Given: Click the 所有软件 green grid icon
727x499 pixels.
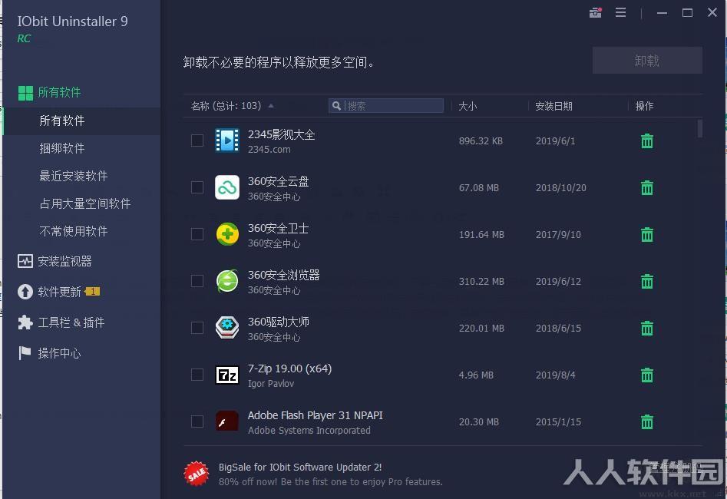Looking at the screenshot, I should pyautogui.click(x=25, y=93).
